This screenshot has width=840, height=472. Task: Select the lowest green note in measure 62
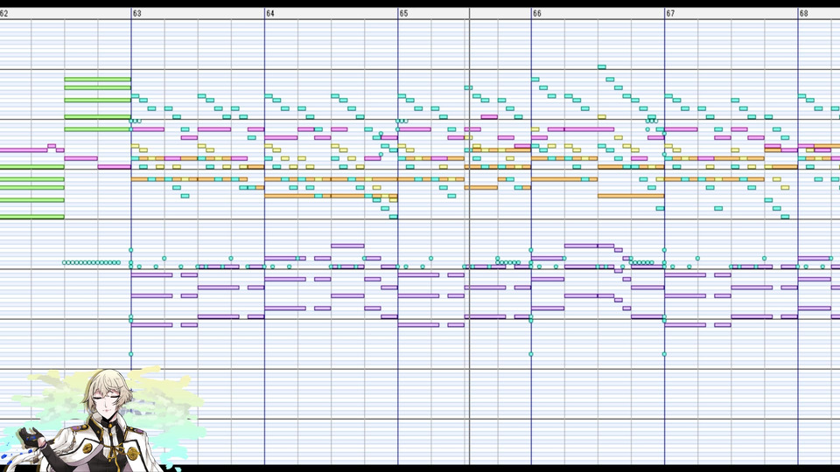coord(32,217)
